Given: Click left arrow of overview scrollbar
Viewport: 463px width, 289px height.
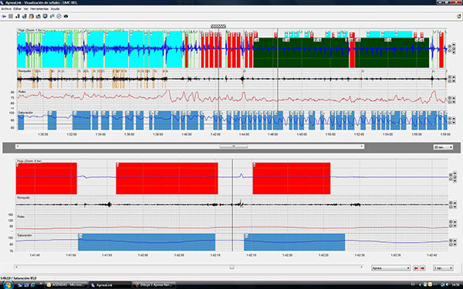Looking at the screenshot, I should tap(18, 146).
